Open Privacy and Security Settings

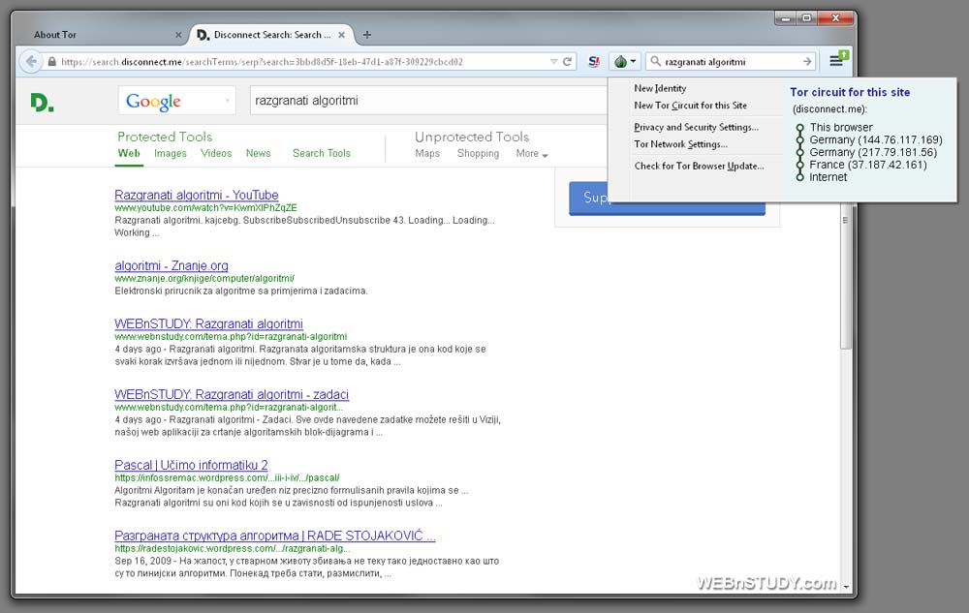click(x=696, y=127)
